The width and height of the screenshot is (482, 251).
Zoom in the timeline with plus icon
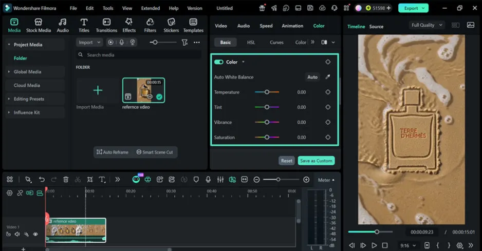306,180
